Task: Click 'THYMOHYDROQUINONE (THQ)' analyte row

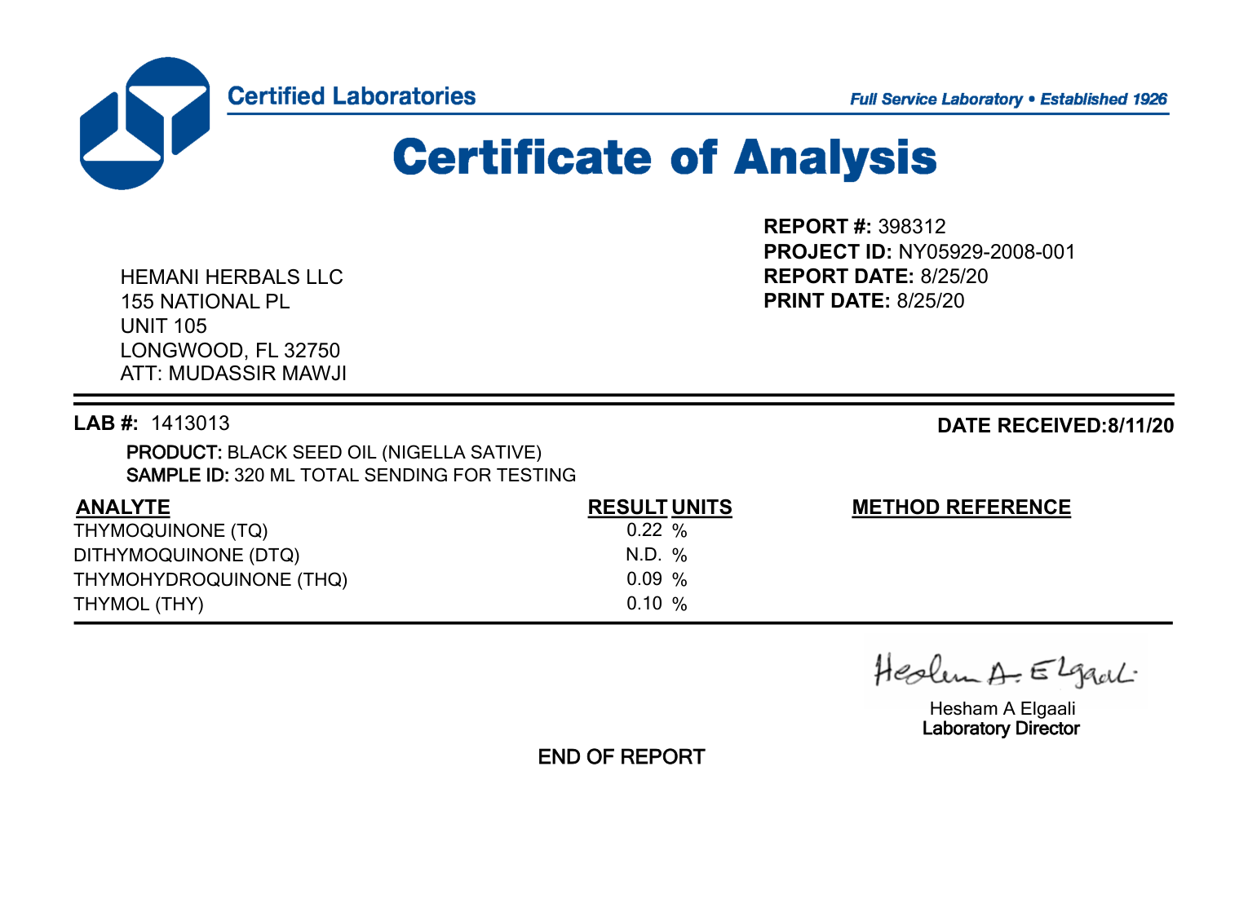Action: click(x=210, y=580)
